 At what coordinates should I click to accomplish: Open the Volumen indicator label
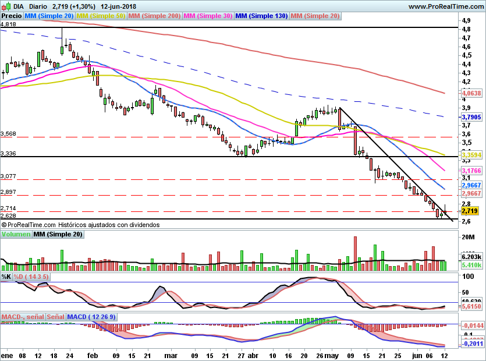coord(16,234)
